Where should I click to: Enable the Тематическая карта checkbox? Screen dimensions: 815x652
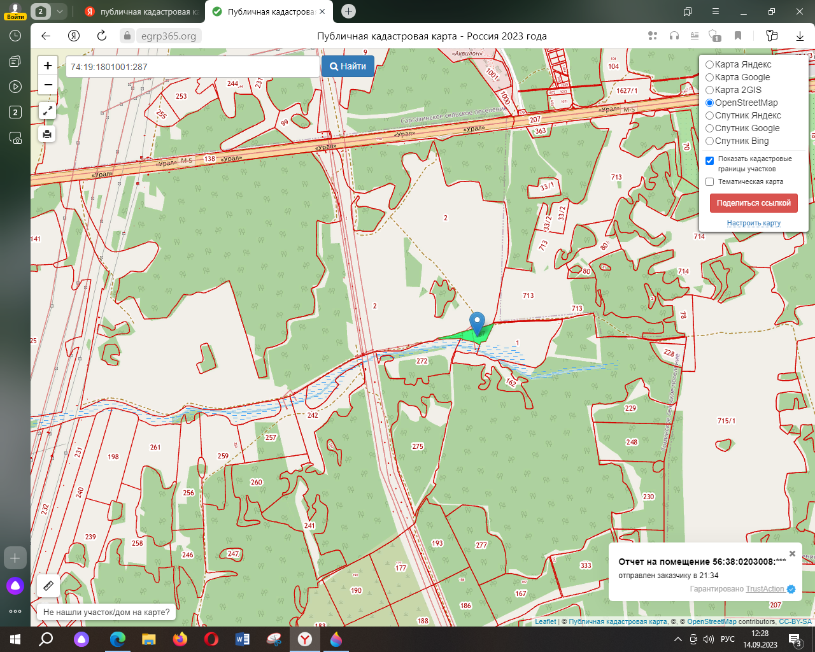coord(710,182)
